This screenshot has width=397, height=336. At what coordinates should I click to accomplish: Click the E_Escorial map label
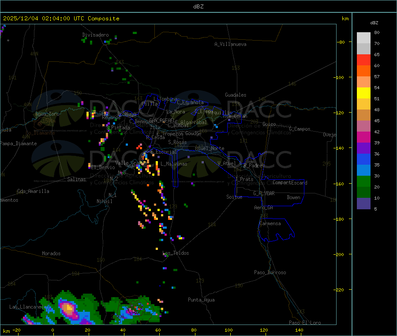pyautogui.click(x=164, y=152)
